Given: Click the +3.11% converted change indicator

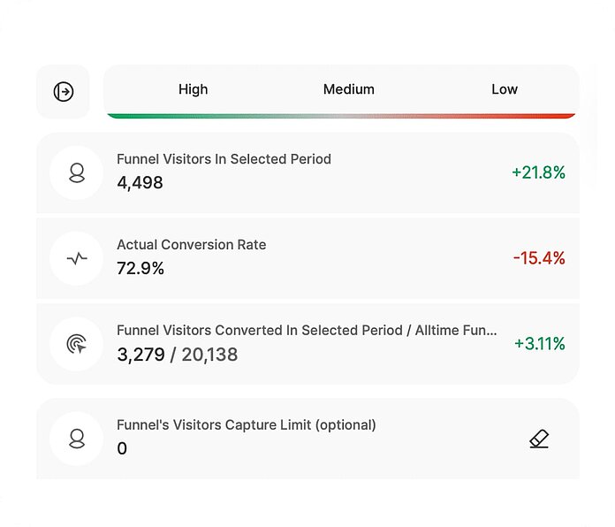Looking at the screenshot, I should point(539,343).
